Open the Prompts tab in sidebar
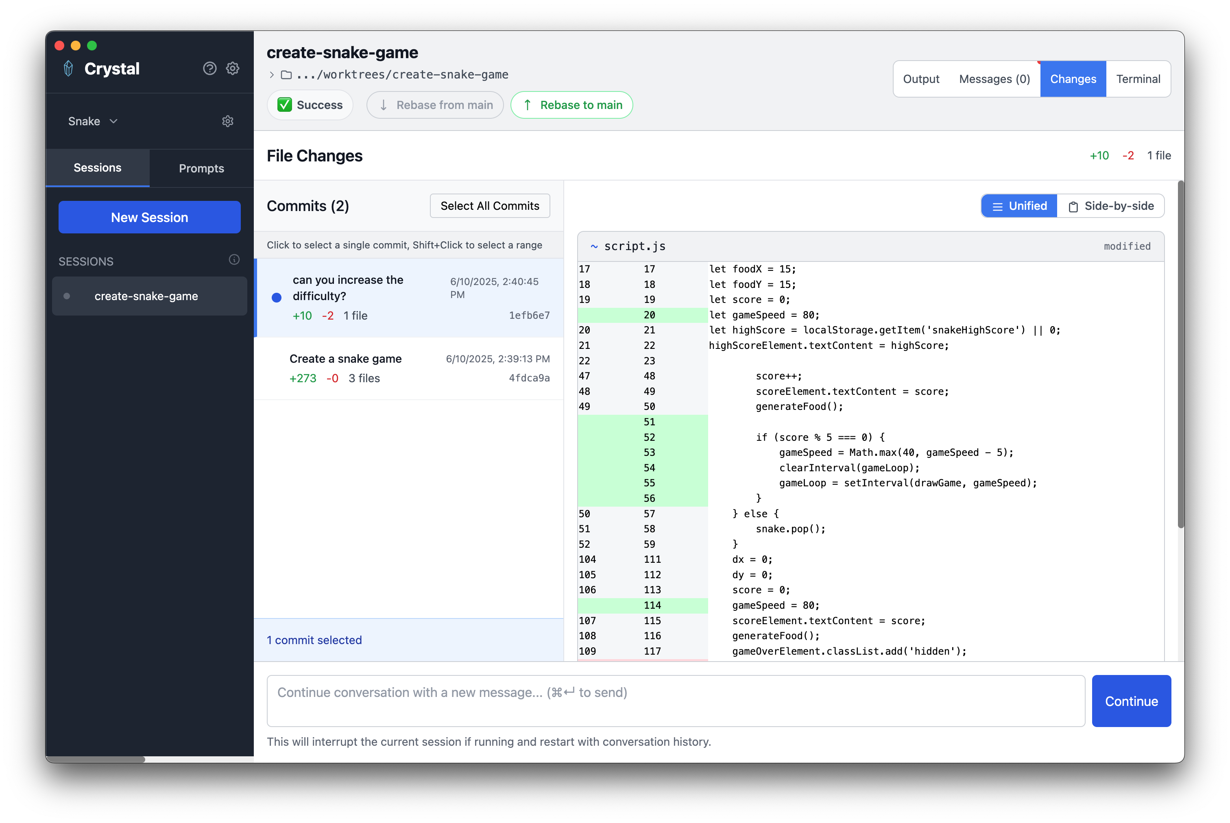Image resolution: width=1230 pixels, height=823 pixels. tap(201, 168)
